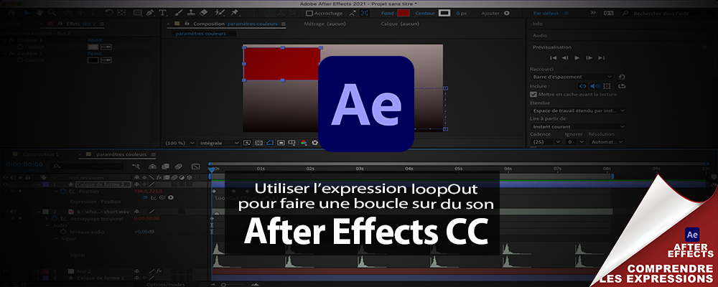The image size is (718, 287).
Task: Open Barre d'espacement shortcut dropdown
Action: [572, 77]
